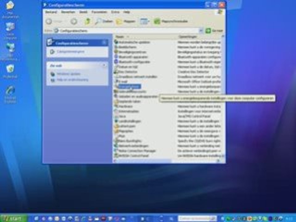
Task: Open the Extra menu
Action: click(x=115, y=12)
